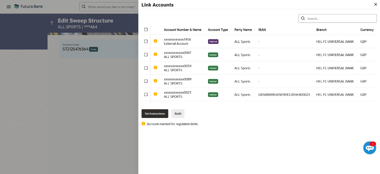Click account number xxxxxxxxxxxx0034
Image resolution: width=380 pixels, height=174 pixels.
tap(178, 66)
